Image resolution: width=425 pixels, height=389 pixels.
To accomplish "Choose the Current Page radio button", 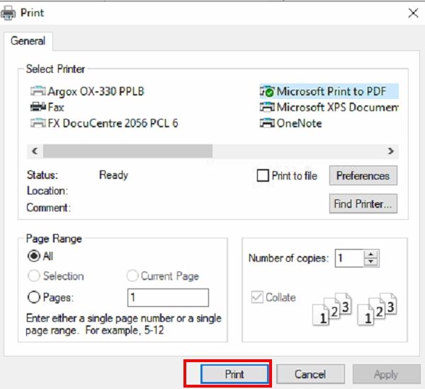I will pos(132,276).
